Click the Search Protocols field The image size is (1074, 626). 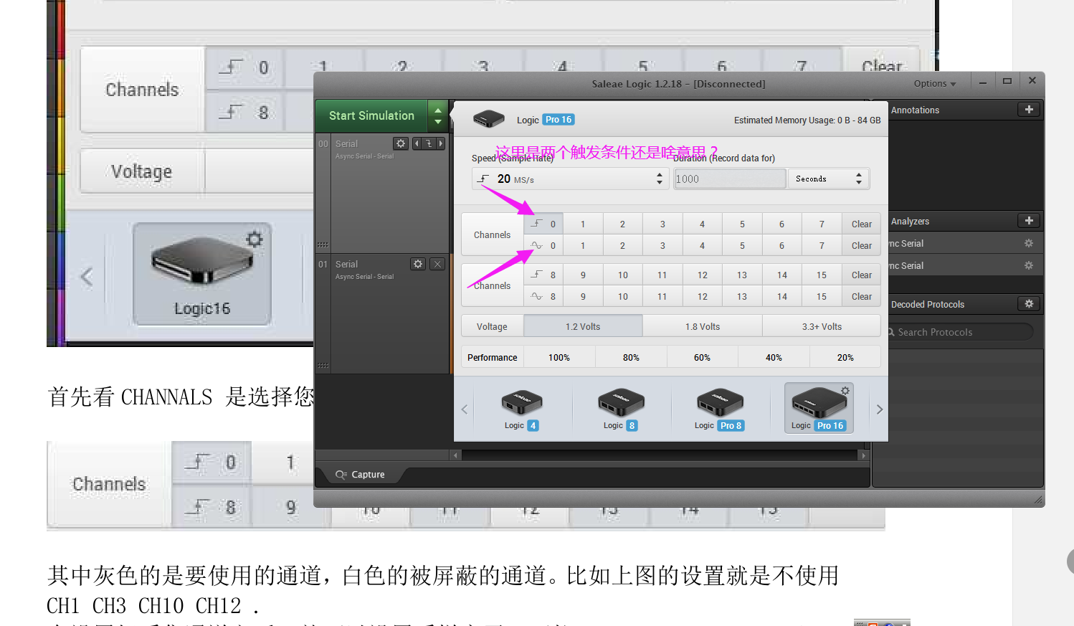pos(959,331)
